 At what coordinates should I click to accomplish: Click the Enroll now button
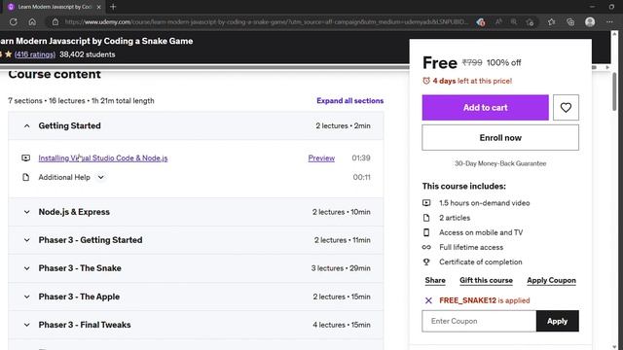click(x=500, y=138)
